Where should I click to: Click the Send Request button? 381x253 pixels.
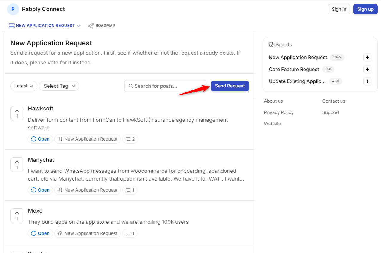click(x=230, y=86)
